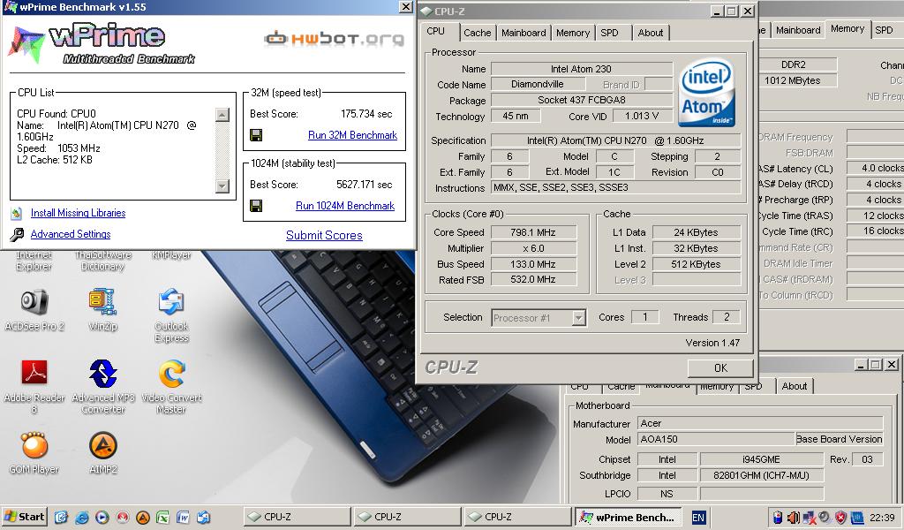This screenshot has width=904, height=530.
Task: Click the Package field Socket 437 FCBGA8
Action: tap(581, 100)
